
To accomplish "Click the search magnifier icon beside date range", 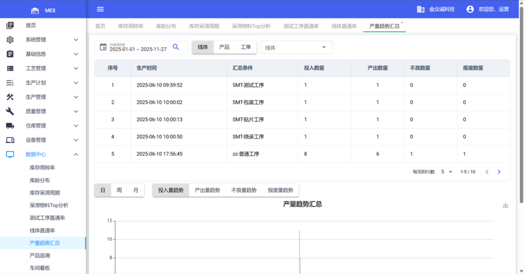I will tap(176, 47).
